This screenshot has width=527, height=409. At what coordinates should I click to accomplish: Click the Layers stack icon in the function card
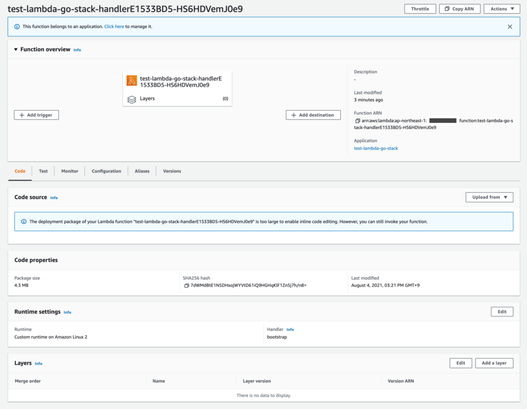pos(131,100)
